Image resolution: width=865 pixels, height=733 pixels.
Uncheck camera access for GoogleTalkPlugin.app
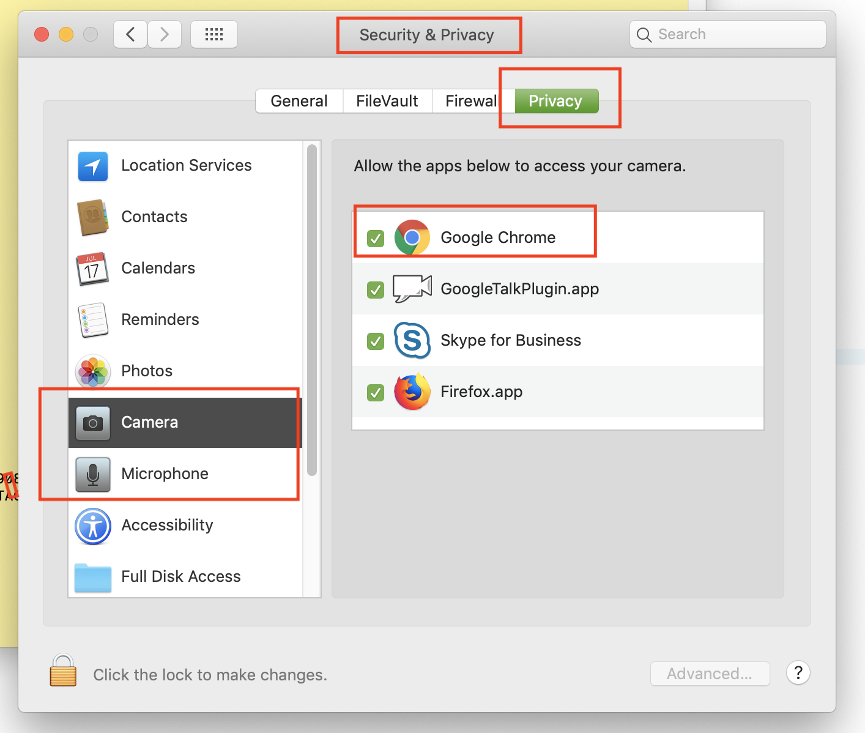point(376,289)
